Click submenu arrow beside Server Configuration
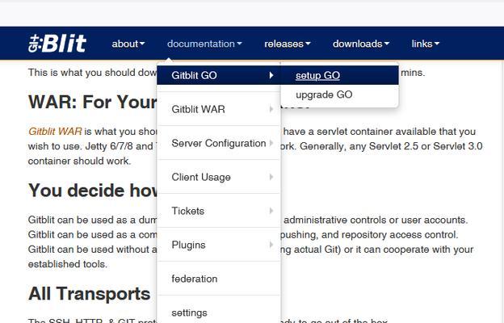 click(271, 143)
